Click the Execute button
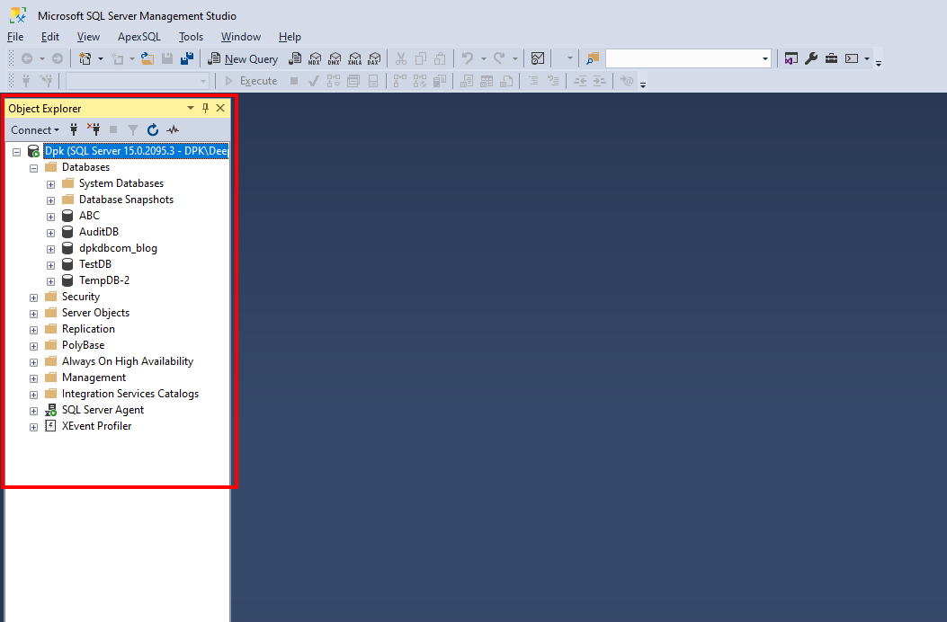The height and width of the screenshot is (622, 947). [255, 80]
